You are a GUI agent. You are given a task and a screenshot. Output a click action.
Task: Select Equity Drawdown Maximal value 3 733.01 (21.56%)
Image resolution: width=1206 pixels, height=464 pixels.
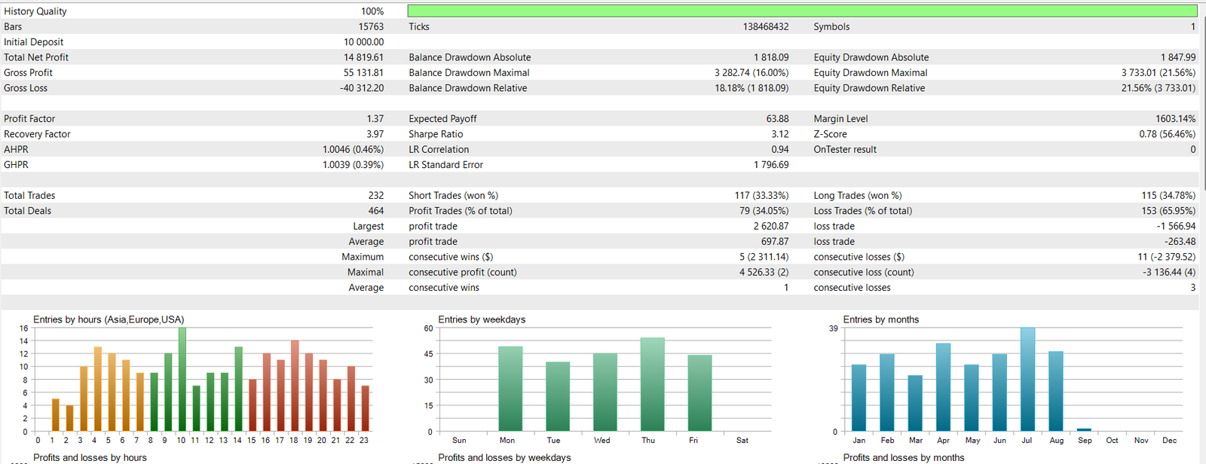pos(1159,73)
